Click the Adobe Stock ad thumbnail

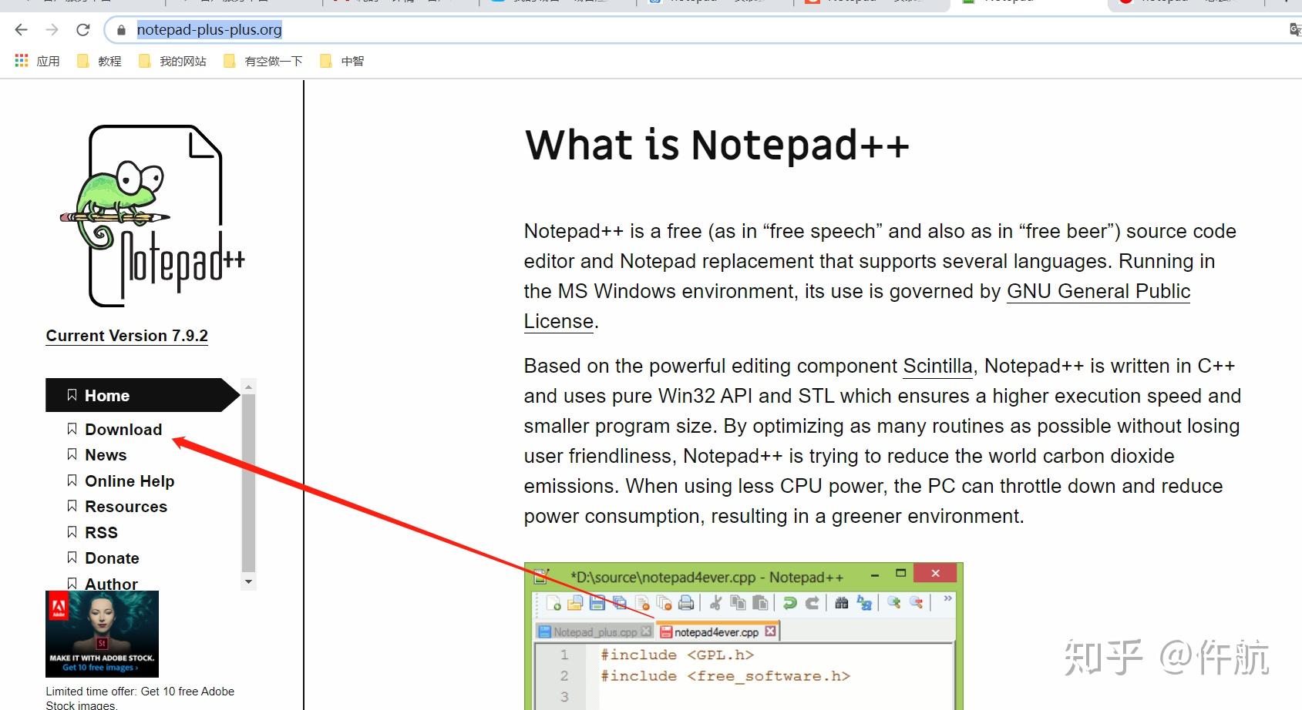point(101,633)
